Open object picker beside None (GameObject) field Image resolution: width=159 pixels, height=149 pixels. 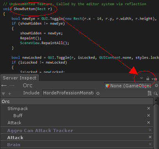point(156,86)
